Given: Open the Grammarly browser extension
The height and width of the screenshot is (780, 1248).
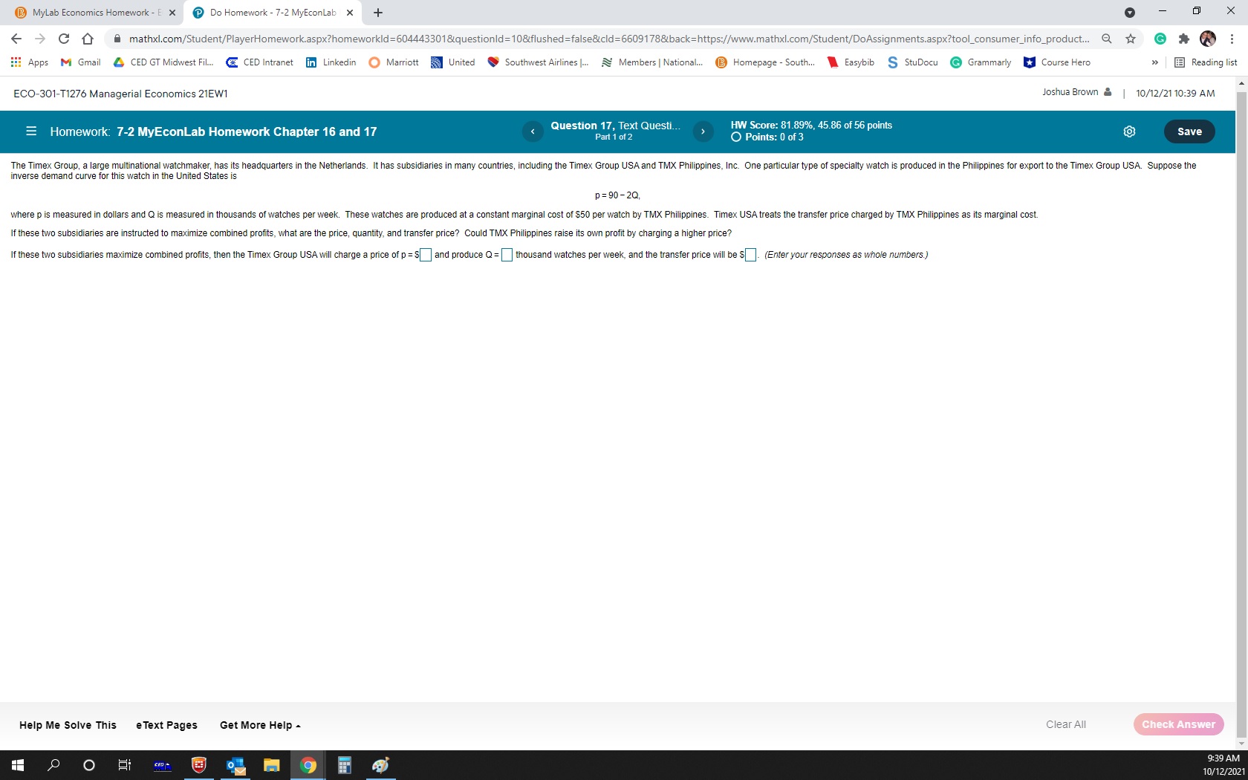Looking at the screenshot, I should (1160, 39).
